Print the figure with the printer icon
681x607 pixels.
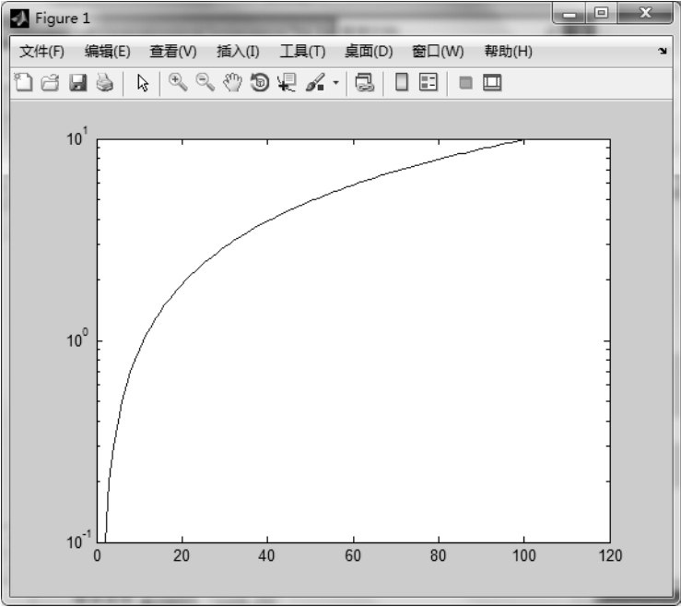105,84
